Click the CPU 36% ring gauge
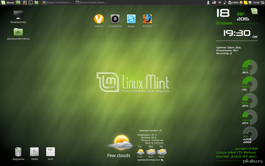 [250, 67]
